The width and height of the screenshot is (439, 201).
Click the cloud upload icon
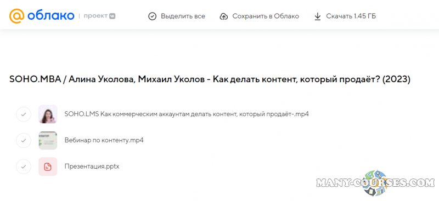pyautogui.click(x=223, y=16)
